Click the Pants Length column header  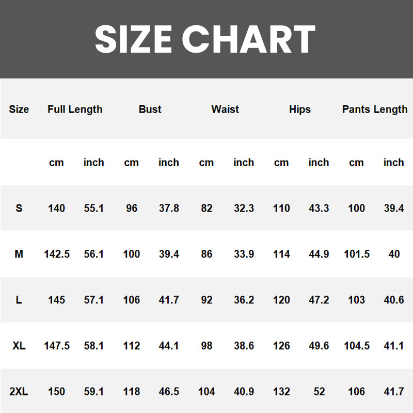pos(375,109)
